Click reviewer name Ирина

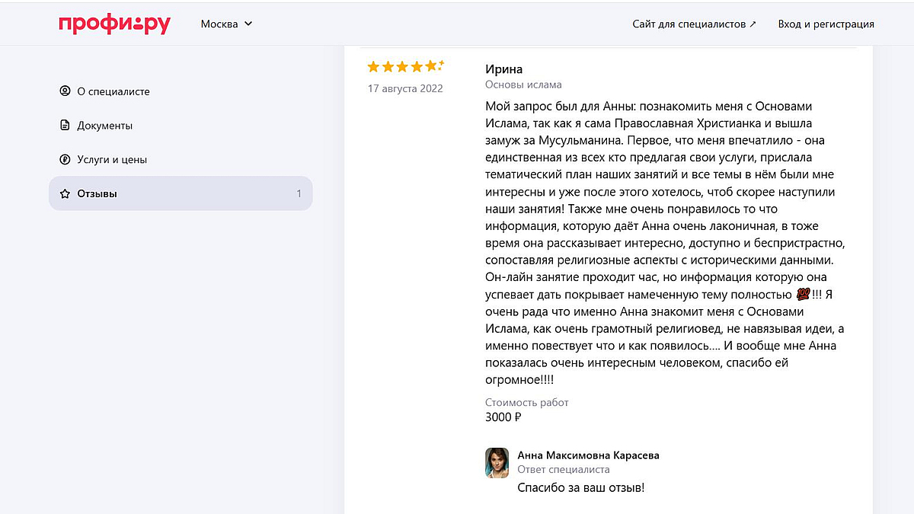click(503, 69)
